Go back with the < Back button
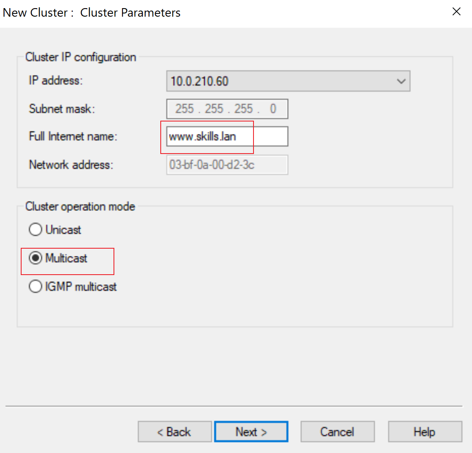 coord(175,431)
